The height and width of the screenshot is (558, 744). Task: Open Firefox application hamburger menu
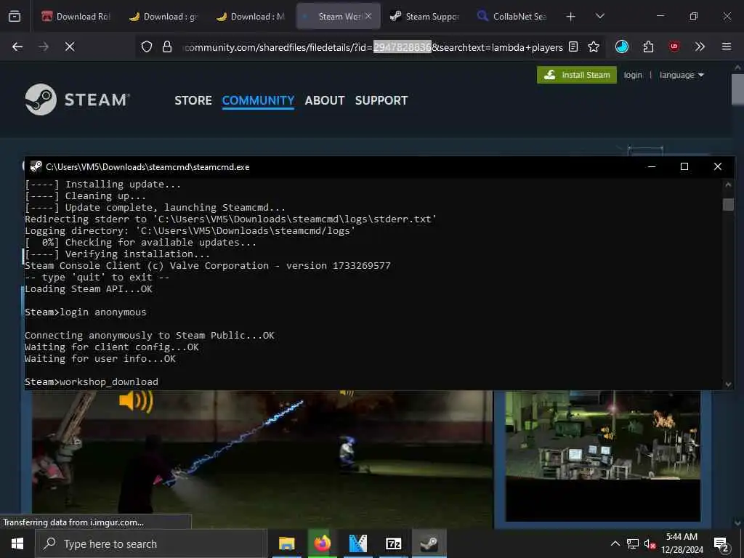click(727, 46)
